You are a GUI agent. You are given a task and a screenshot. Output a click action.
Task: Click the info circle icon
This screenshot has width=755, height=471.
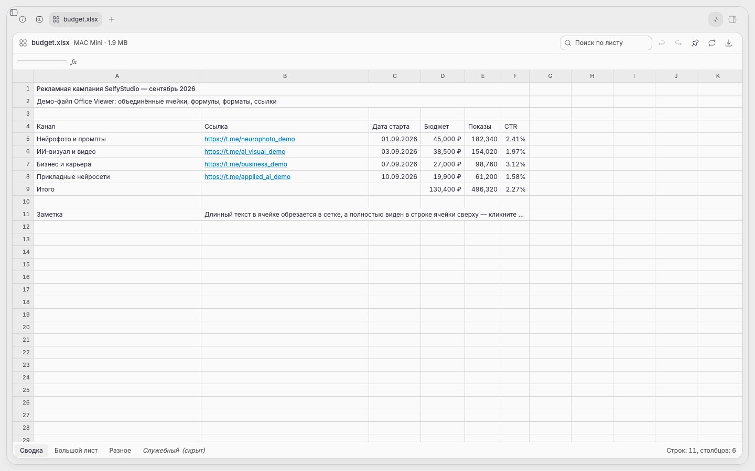point(23,19)
